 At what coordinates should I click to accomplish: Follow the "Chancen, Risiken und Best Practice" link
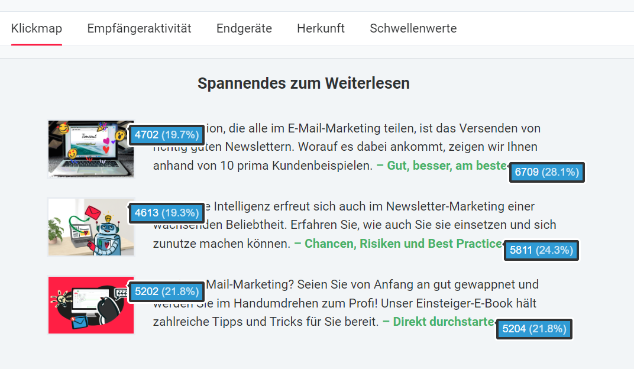click(397, 244)
